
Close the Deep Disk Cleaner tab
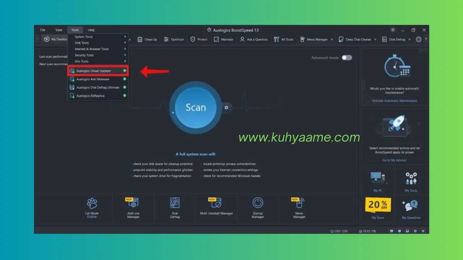(375, 39)
